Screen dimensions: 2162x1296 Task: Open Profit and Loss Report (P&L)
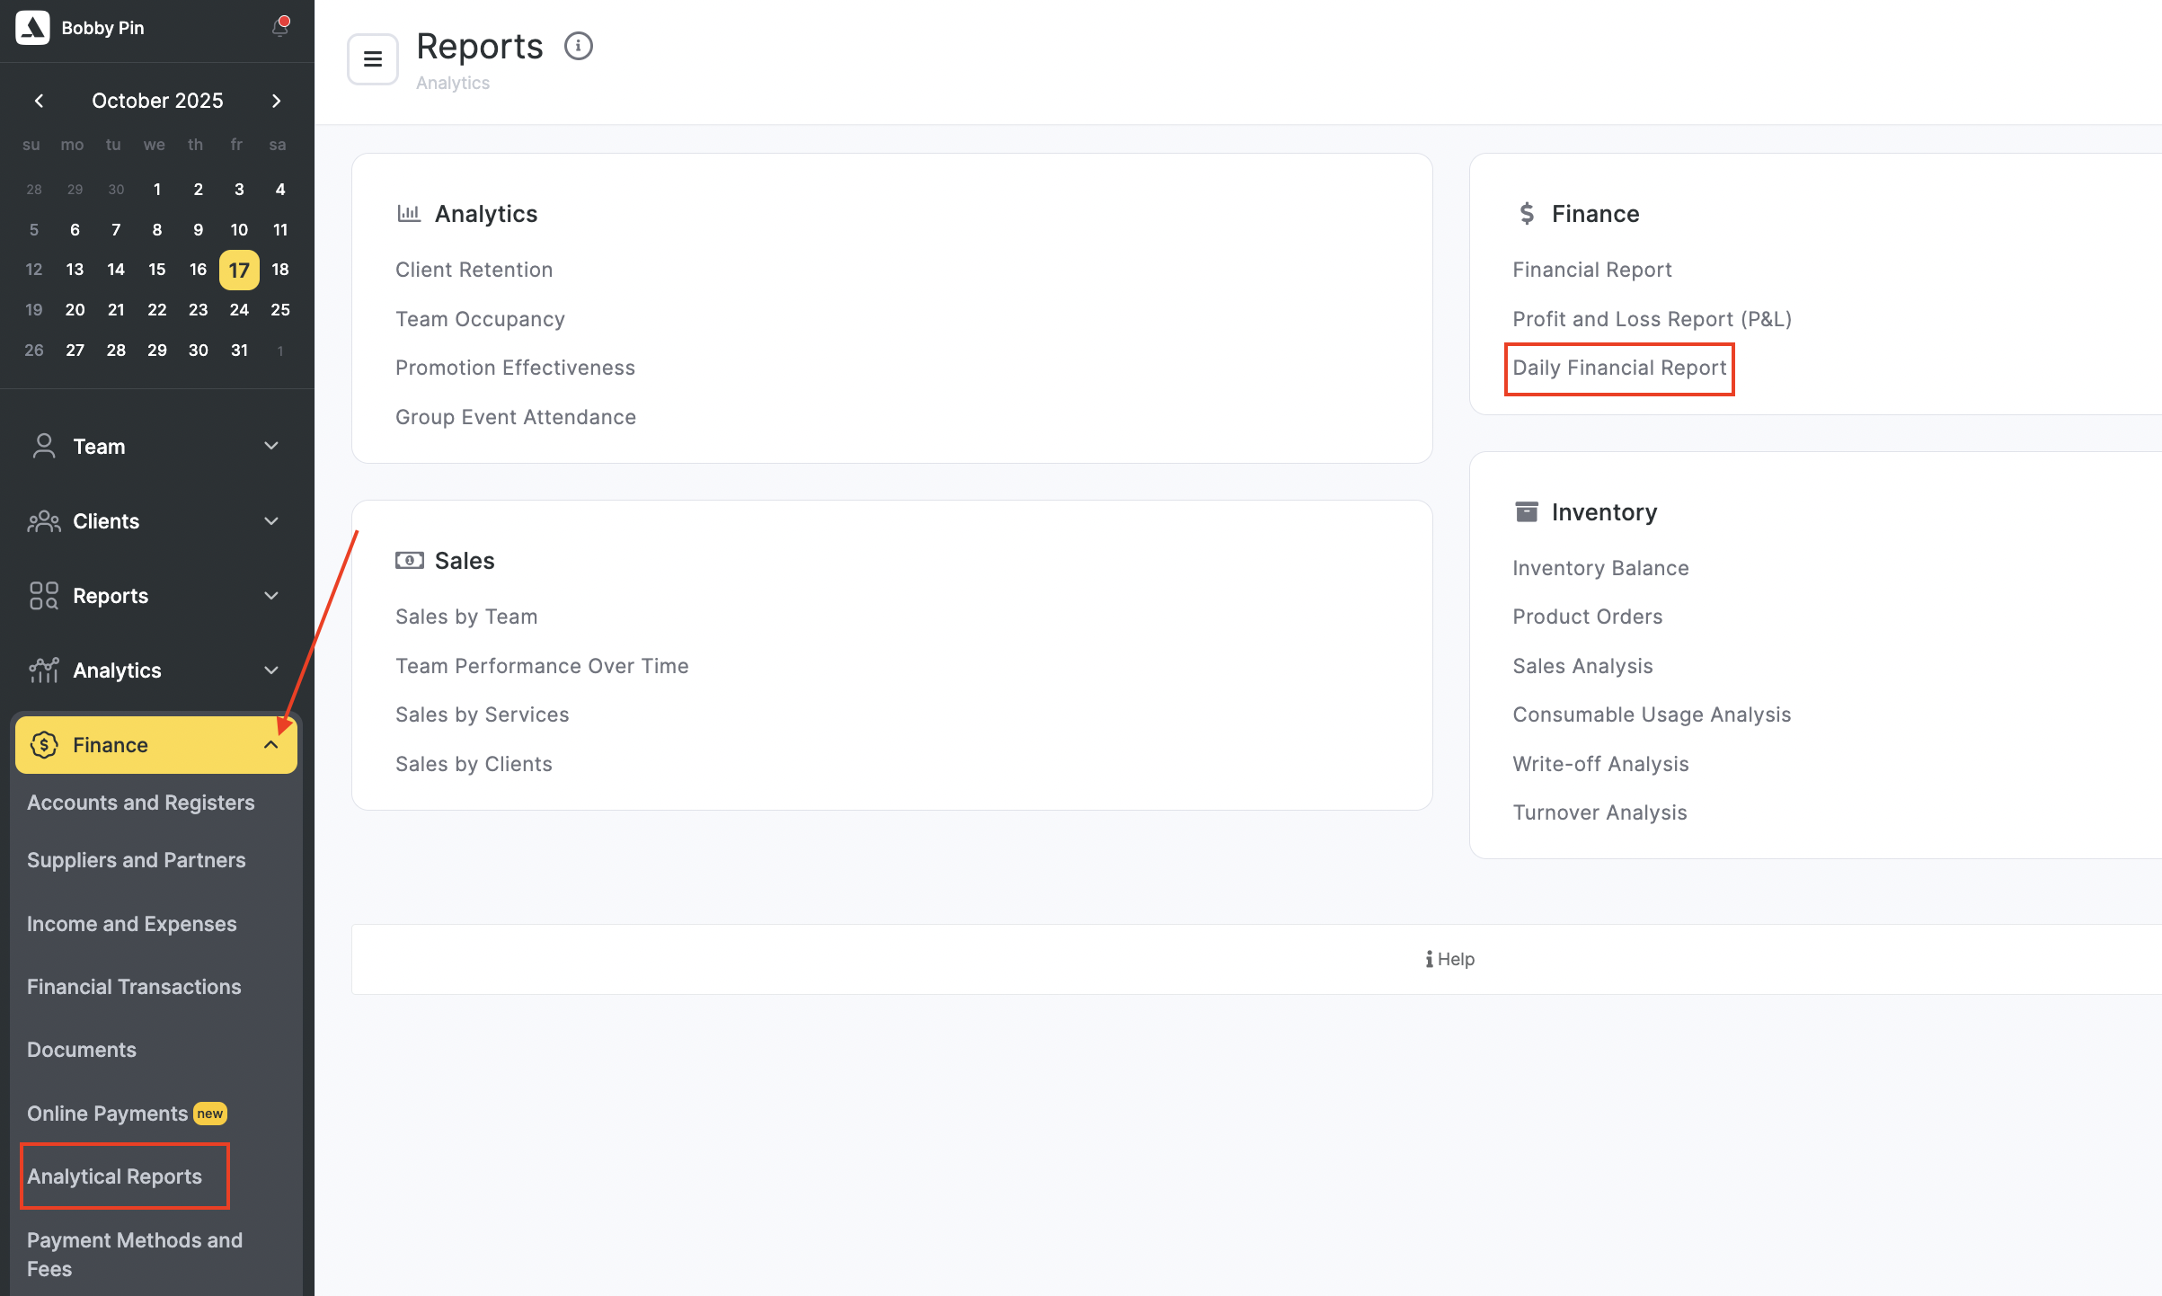(1652, 319)
